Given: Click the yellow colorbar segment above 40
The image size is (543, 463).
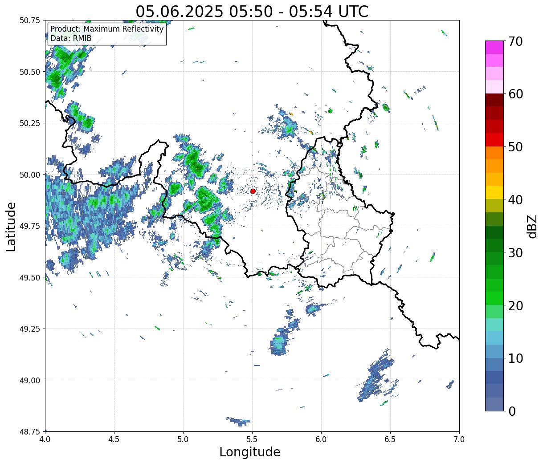Looking at the screenshot, I should tap(494, 192).
